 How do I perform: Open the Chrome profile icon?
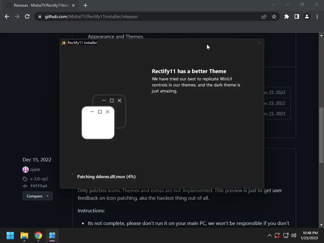click(x=307, y=16)
